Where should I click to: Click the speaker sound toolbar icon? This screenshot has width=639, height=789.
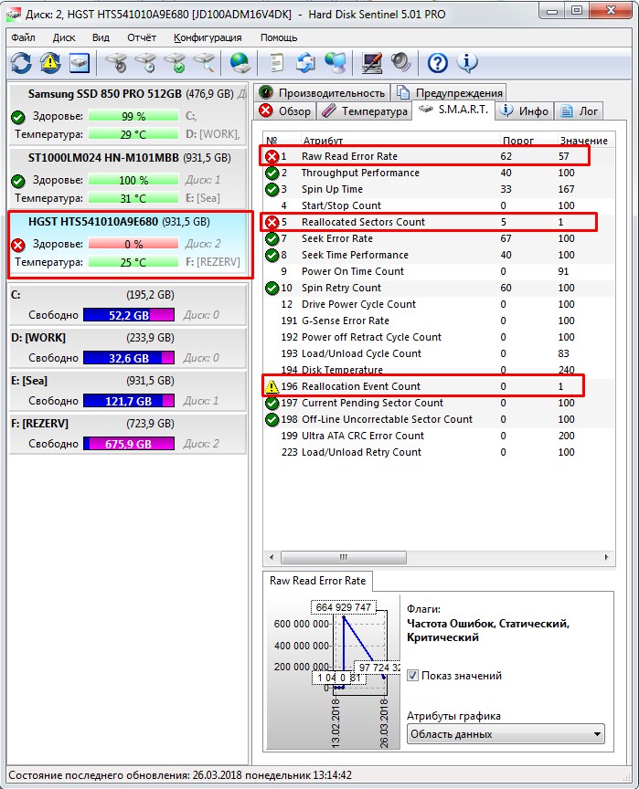pos(400,63)
